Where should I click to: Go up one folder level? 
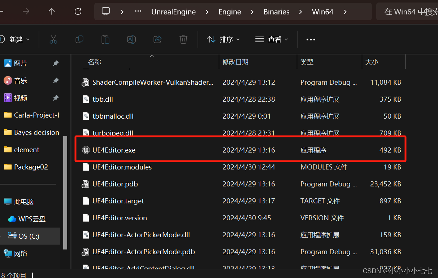click(x=52, y=12)
